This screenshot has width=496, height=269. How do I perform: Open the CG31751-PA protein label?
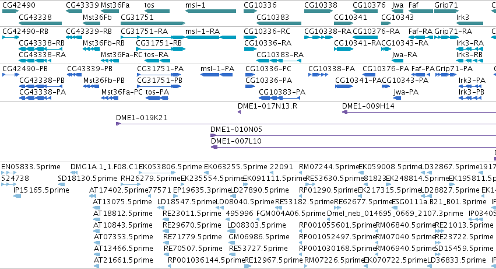click(160, 69)
